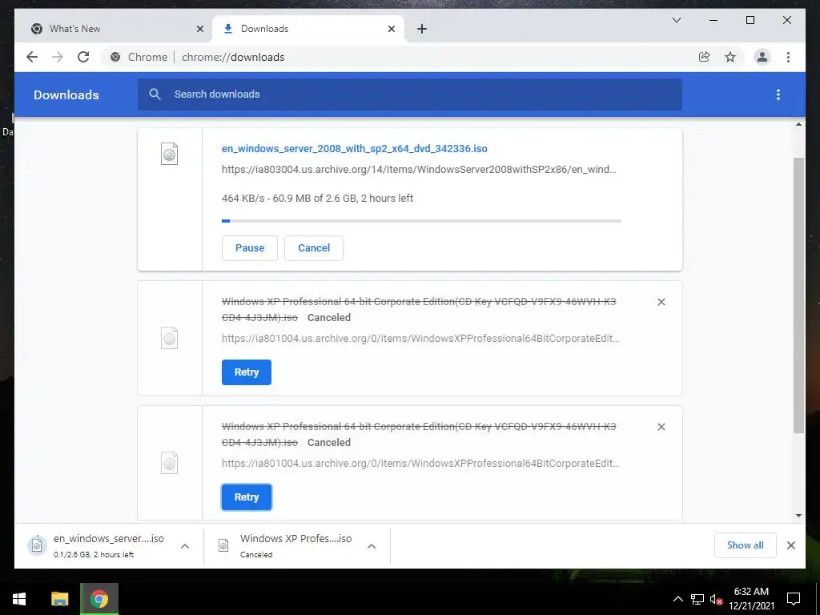Image resolution: width=820 pixels, height=615 pixels.
Task: Go back using the browser back arrow
Action: (32, 57)
